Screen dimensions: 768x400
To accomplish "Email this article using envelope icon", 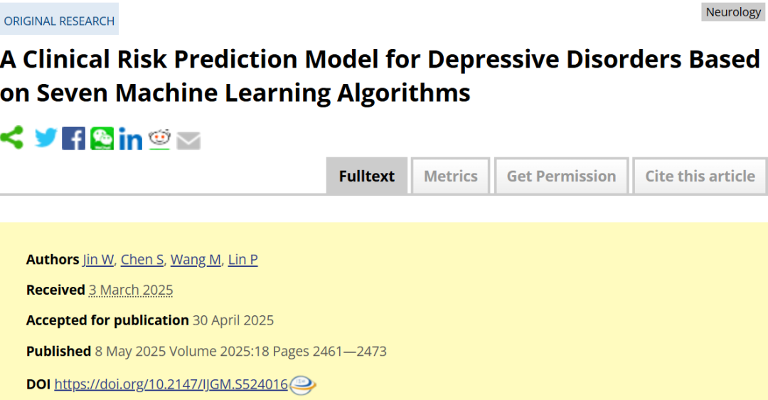I will 188,141.
